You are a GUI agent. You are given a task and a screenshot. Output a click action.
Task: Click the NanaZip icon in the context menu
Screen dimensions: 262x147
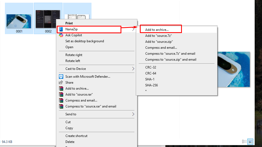(x=61, y=29)
